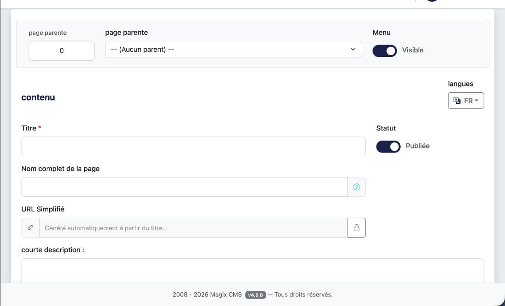The image size is (505, 306).
Task: Click the "Visible" toggle label
Action: [413, 50]
